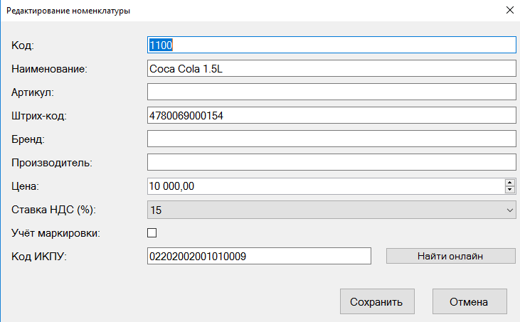Enable the Учёт маркировки checkbox
This screenshot has height=322, width=520.
pos(152,232)
